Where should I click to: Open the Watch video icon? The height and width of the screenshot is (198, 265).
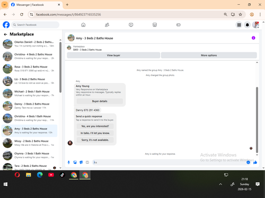click(131, 25)
